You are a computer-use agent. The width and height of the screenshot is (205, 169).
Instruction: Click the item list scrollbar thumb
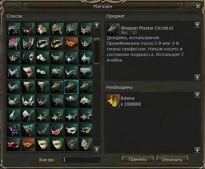coord(97,51)
